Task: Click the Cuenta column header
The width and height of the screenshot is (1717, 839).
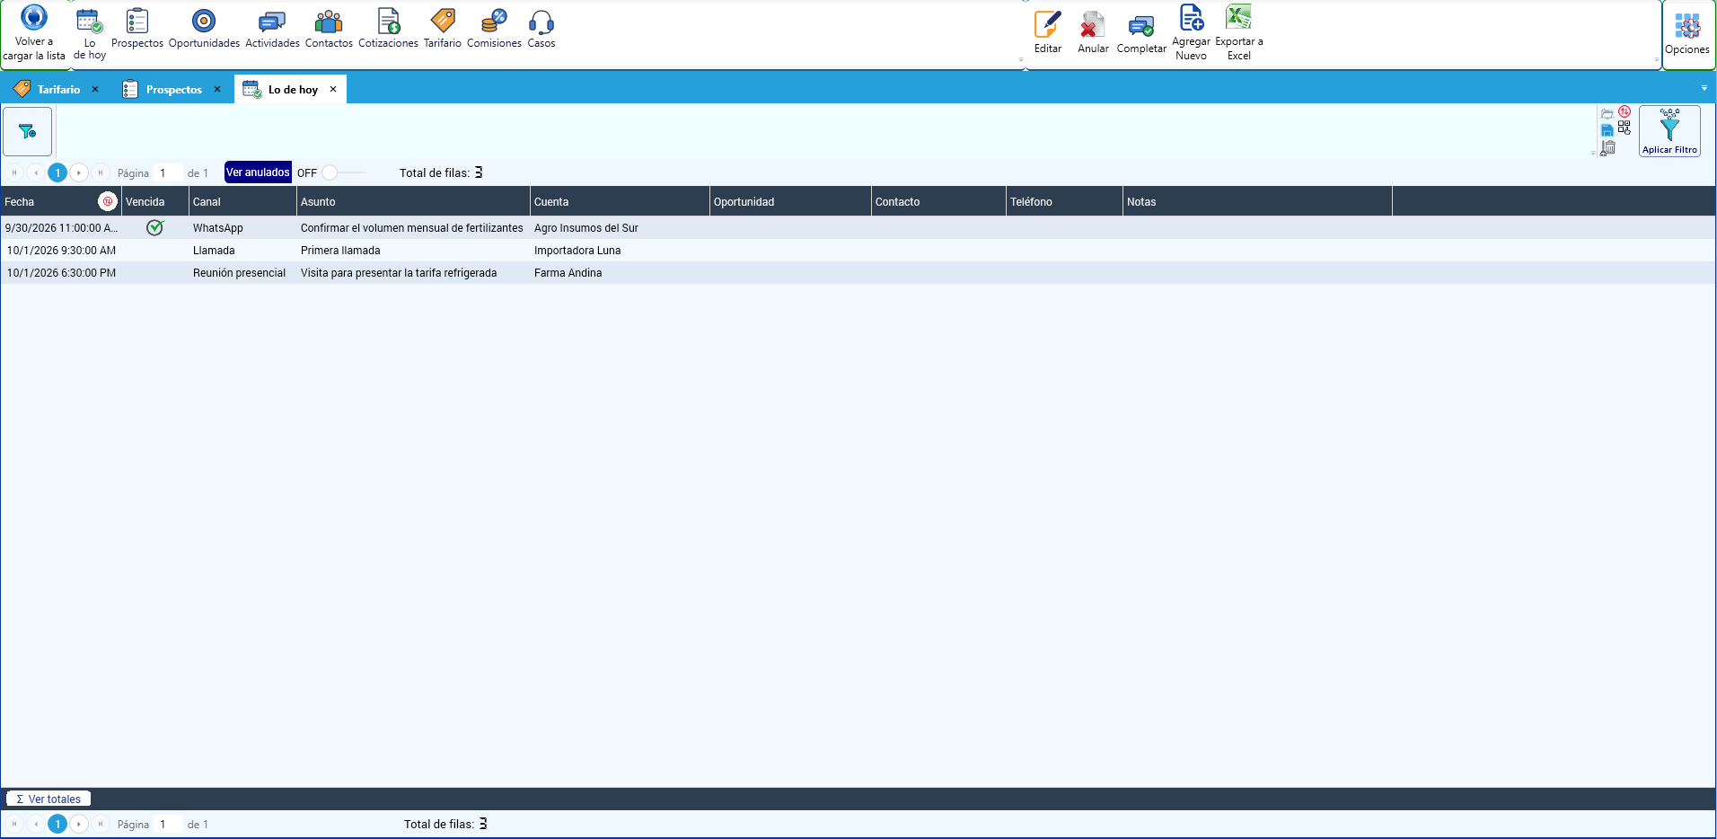Action: click(620, 201)
